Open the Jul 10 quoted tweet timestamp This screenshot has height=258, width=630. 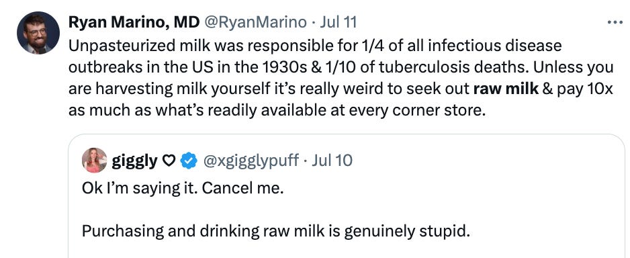click(332, 161)
